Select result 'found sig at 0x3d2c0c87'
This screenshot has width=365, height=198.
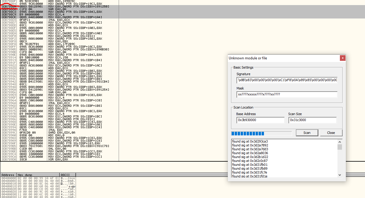(250, 161)
